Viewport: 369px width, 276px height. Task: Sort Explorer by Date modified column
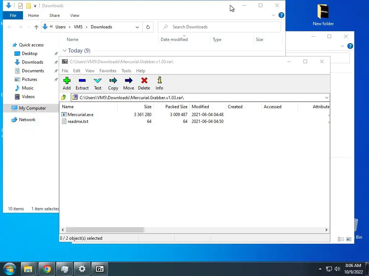[174, 40]
